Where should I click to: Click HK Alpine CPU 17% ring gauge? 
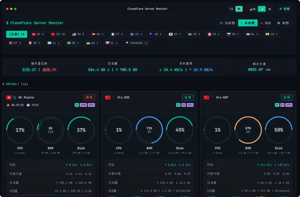pos(20,130)
